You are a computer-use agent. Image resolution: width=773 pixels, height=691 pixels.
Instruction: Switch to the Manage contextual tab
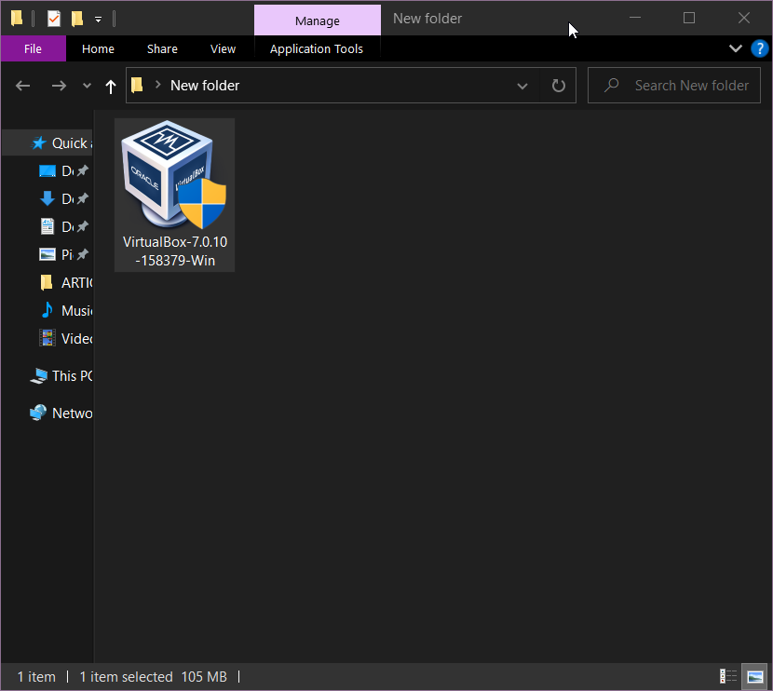[317, 20]
